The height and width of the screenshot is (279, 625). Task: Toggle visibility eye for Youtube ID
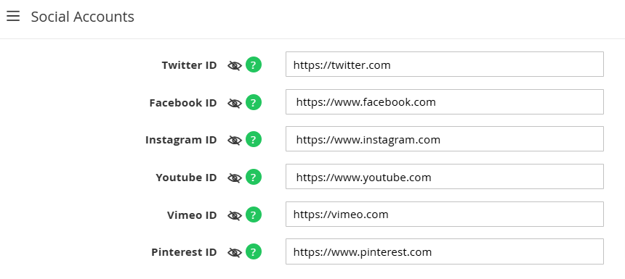tap(235, 178)
